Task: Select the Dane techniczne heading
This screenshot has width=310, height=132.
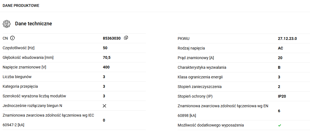Action: [x=33, y=24]
